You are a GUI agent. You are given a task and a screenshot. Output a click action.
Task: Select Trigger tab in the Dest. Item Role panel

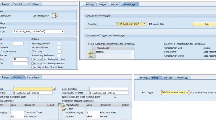tap(5, 77)
